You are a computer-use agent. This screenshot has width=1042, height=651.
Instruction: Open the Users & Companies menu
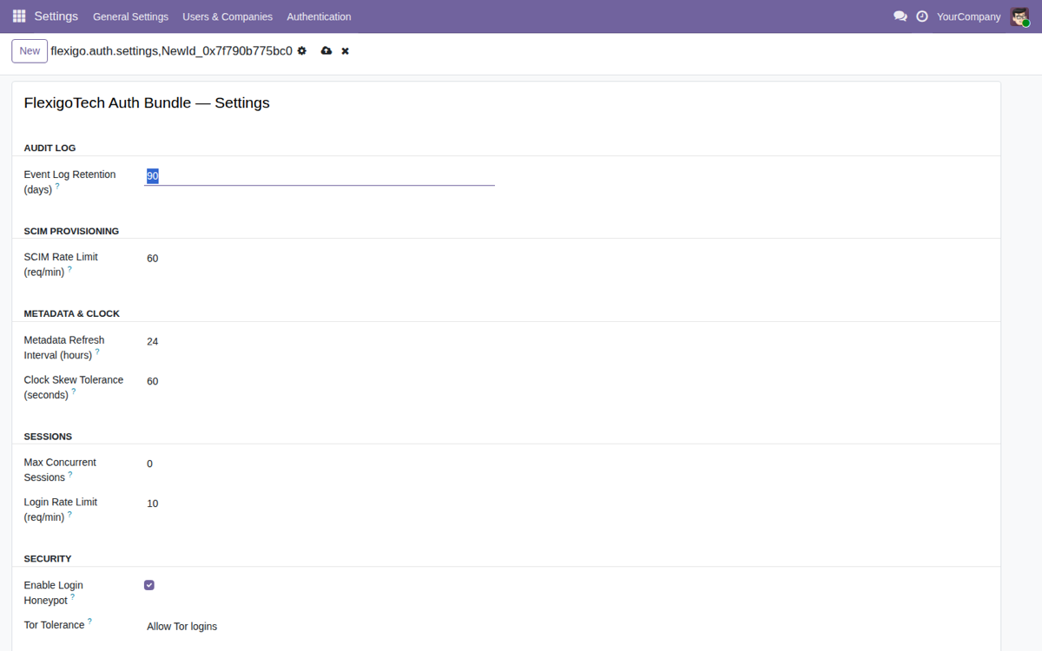tap(228, 16)
